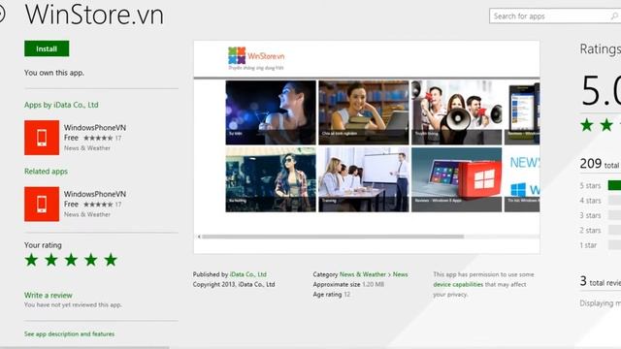621x349 pixels.
Task: Click the 3 stars rating row
Action: coord(600,215)
